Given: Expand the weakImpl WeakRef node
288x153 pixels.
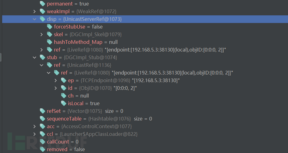Looking at the screenshot, I should [35, 11].
